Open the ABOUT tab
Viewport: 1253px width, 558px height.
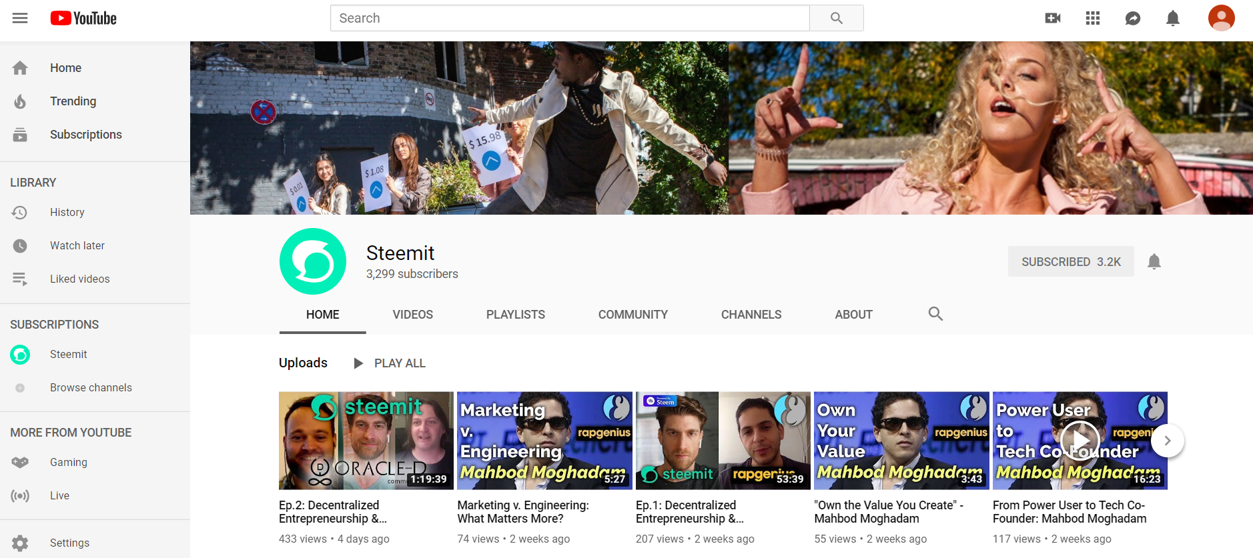click(x=854, y=315)
